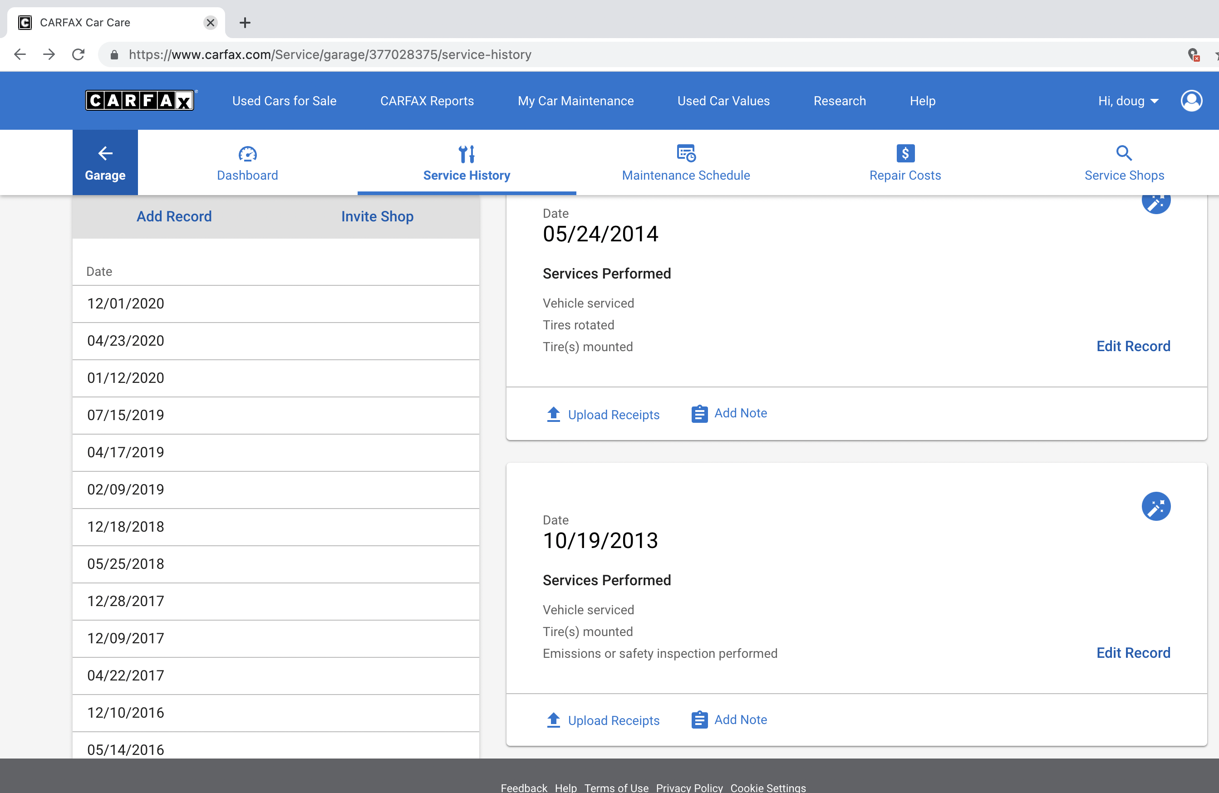
Task: Click Upload Receipts for 05/24/2014 record
Action: (x=603, y=414)
